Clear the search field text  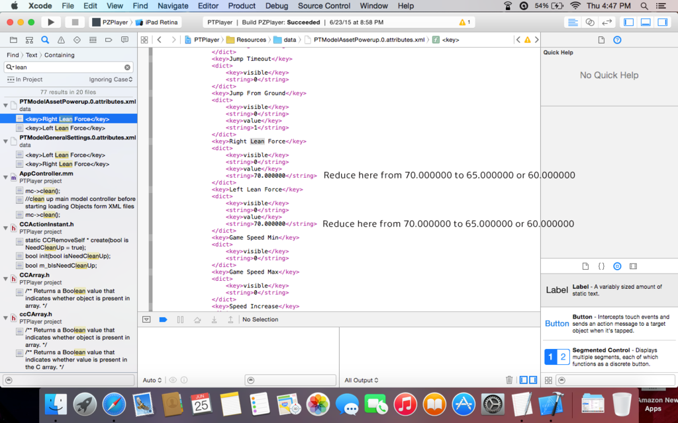point(127,67)
